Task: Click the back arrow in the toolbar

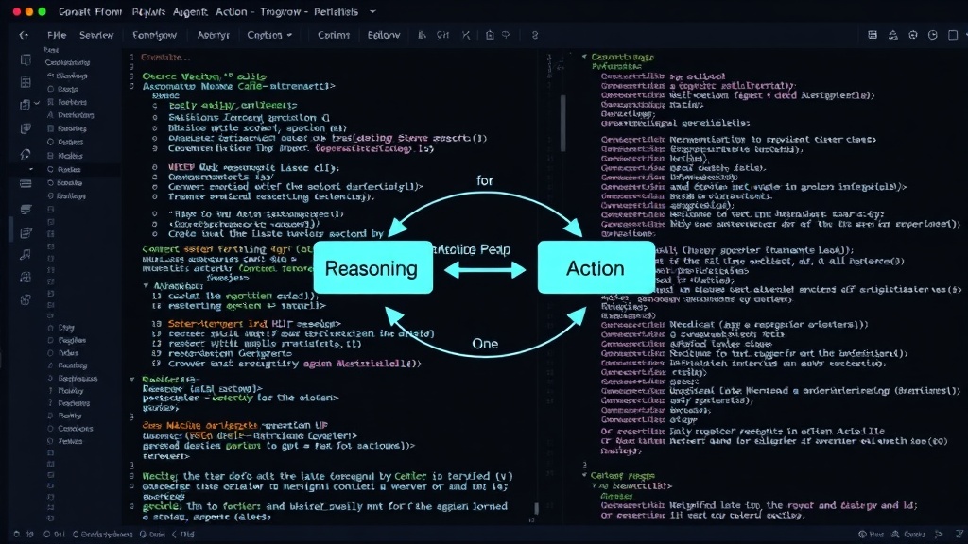Action: tap(24, 35)
